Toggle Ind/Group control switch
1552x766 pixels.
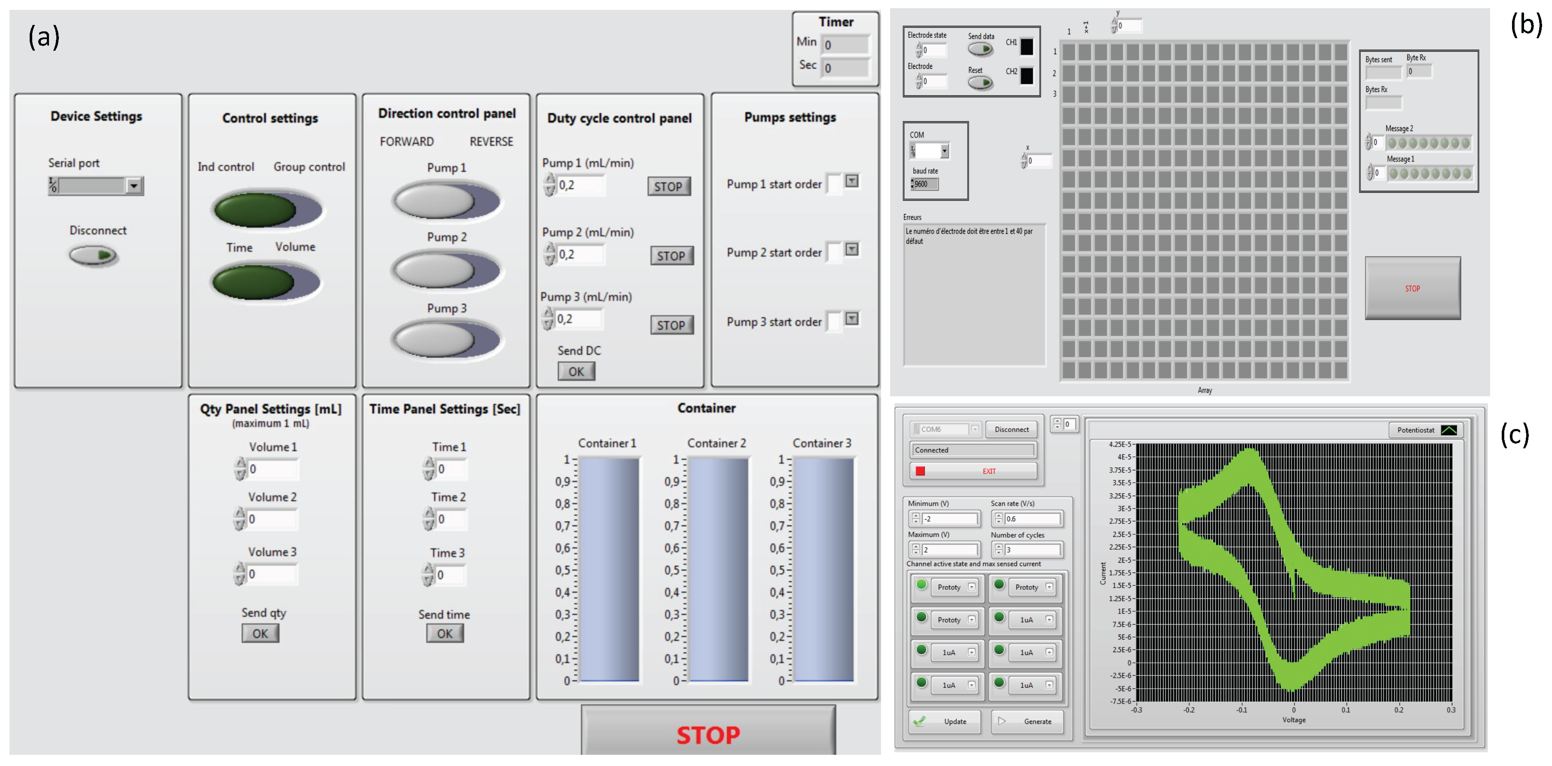click(268, 209)
